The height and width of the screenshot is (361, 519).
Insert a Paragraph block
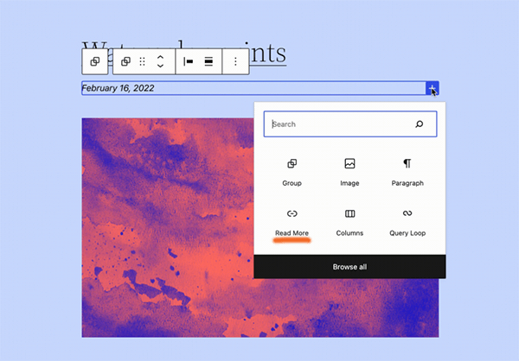coord(407,173)
